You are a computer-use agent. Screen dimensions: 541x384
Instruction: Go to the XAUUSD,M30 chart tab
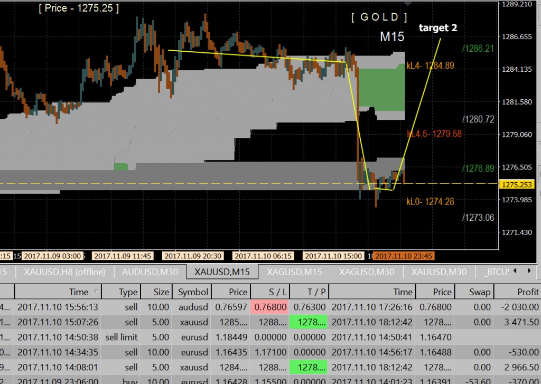pyautogui.click(x=439, y=272)
